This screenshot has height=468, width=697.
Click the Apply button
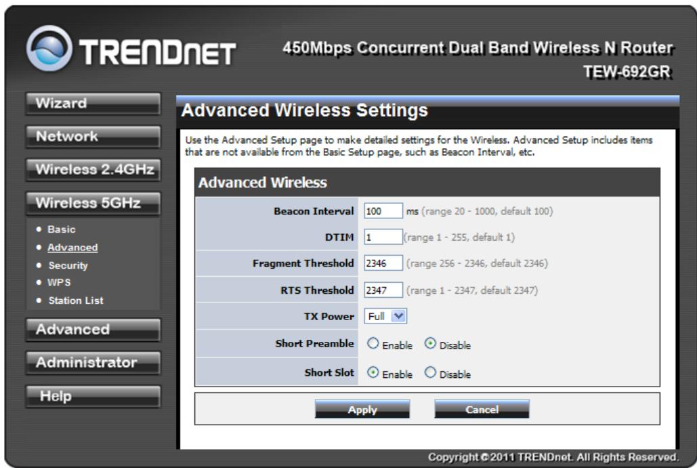coord(362,409)
